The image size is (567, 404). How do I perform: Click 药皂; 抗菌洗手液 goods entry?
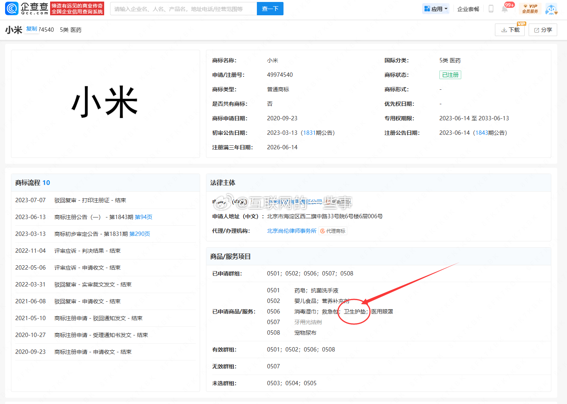[x=316, y=290]
